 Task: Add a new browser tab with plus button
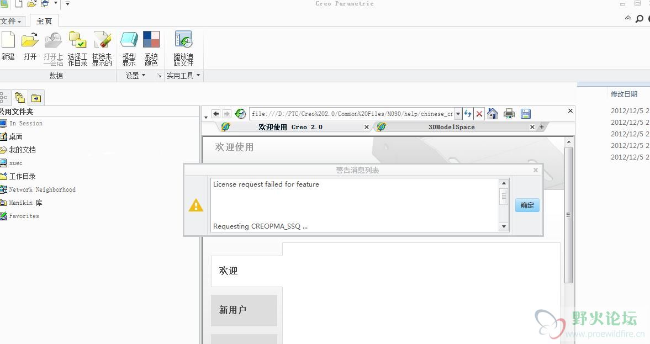click(541, 127)
